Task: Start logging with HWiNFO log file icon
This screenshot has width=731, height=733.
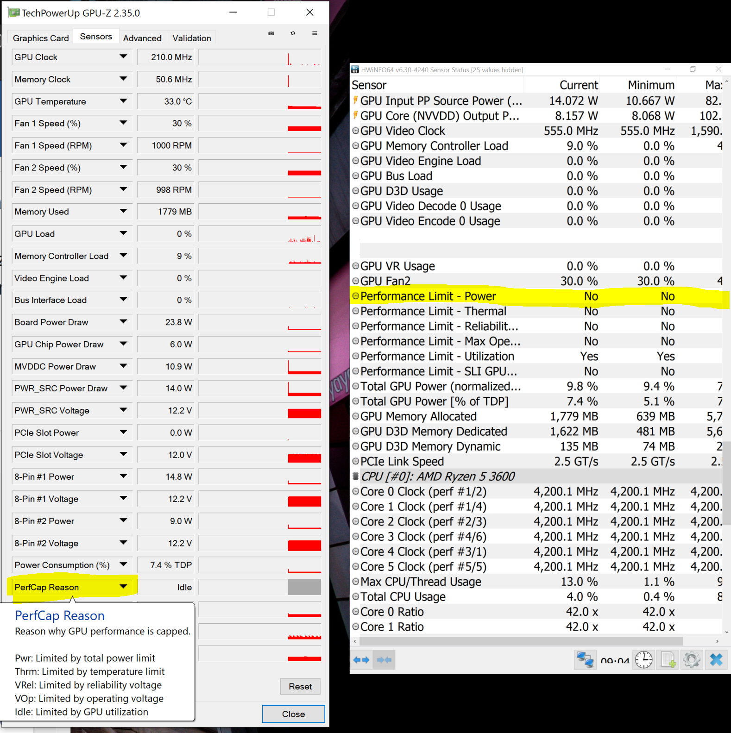Action: tap(668, 660)
